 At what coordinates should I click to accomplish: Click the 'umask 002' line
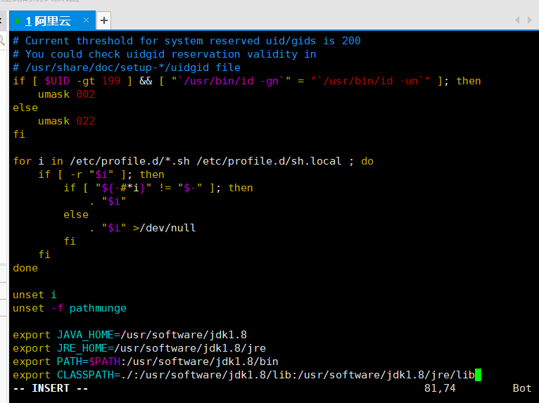click(66, 94)
